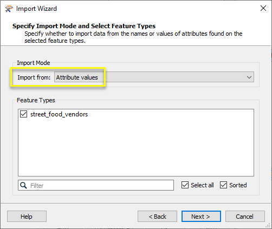Click the magnifier icon in Filter box
This screenshot has height=229, width=272.
coord(23,185)
